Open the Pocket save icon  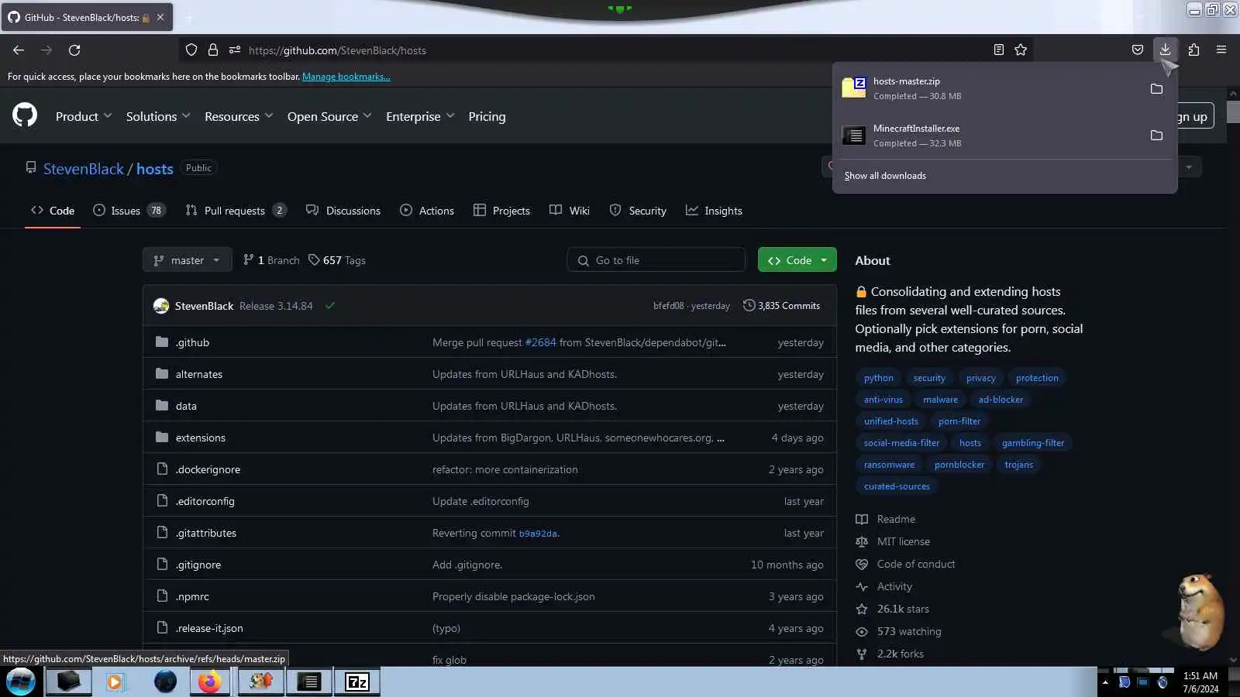pyautogui.click(x=1137, y=50)
